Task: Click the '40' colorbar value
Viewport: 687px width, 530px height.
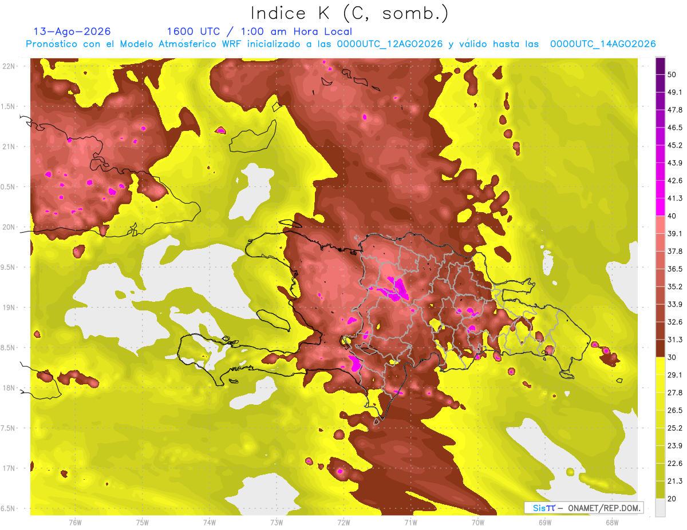Action: pos(673,216)
